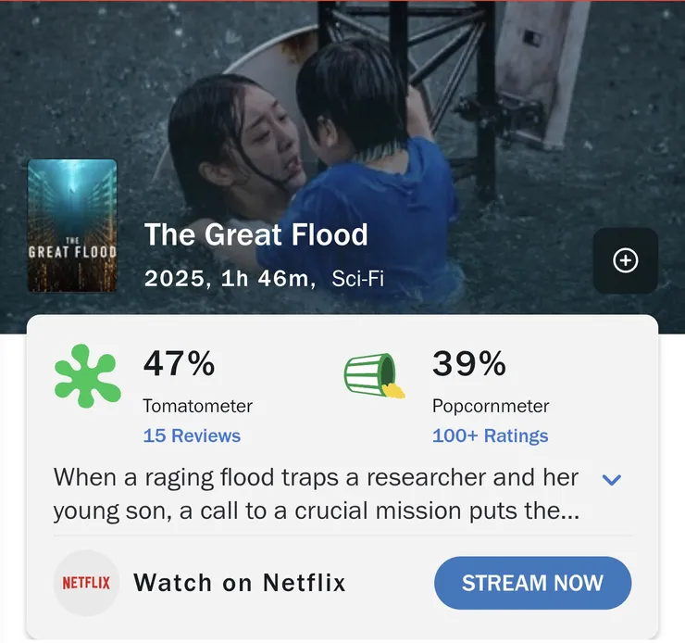Open The Great Flood poster thumbnail
The width and height of the screenshot is (685, 643).
(x=72, y=226)
